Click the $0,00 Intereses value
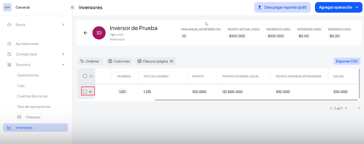 point(304,36)
